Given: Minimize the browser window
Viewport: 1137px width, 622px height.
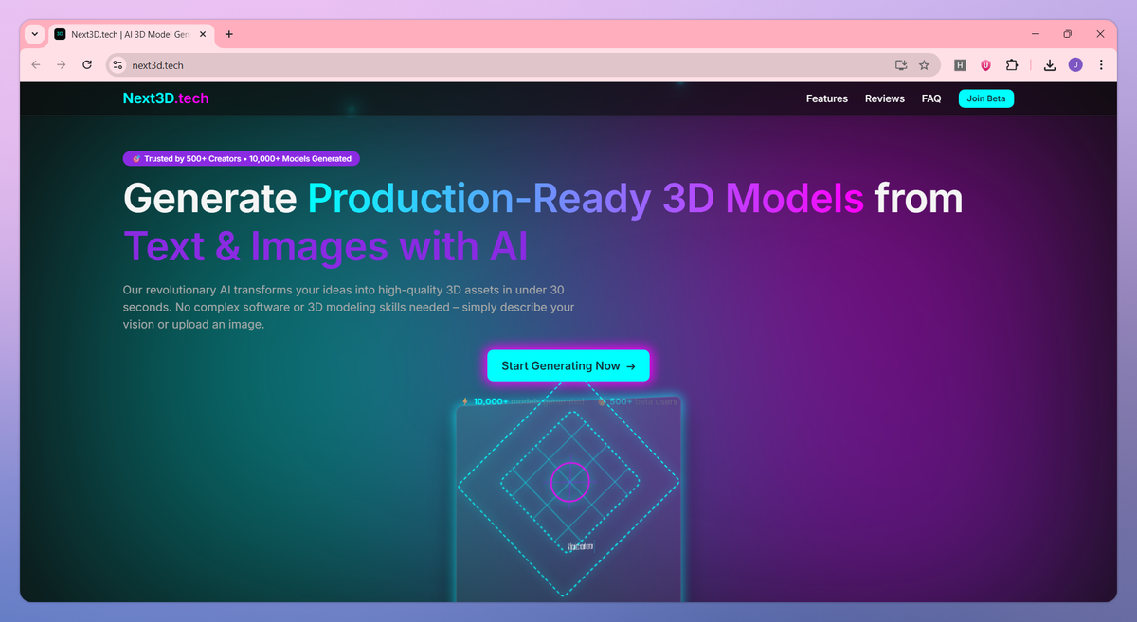Looking at the screenshot, I should pos(1034,34).
